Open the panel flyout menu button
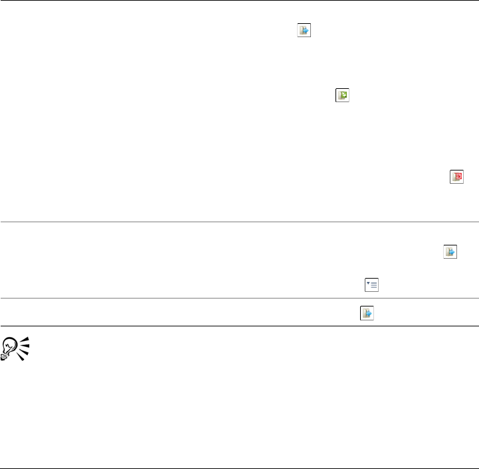The image size is (479, 469). pos(371,285)
